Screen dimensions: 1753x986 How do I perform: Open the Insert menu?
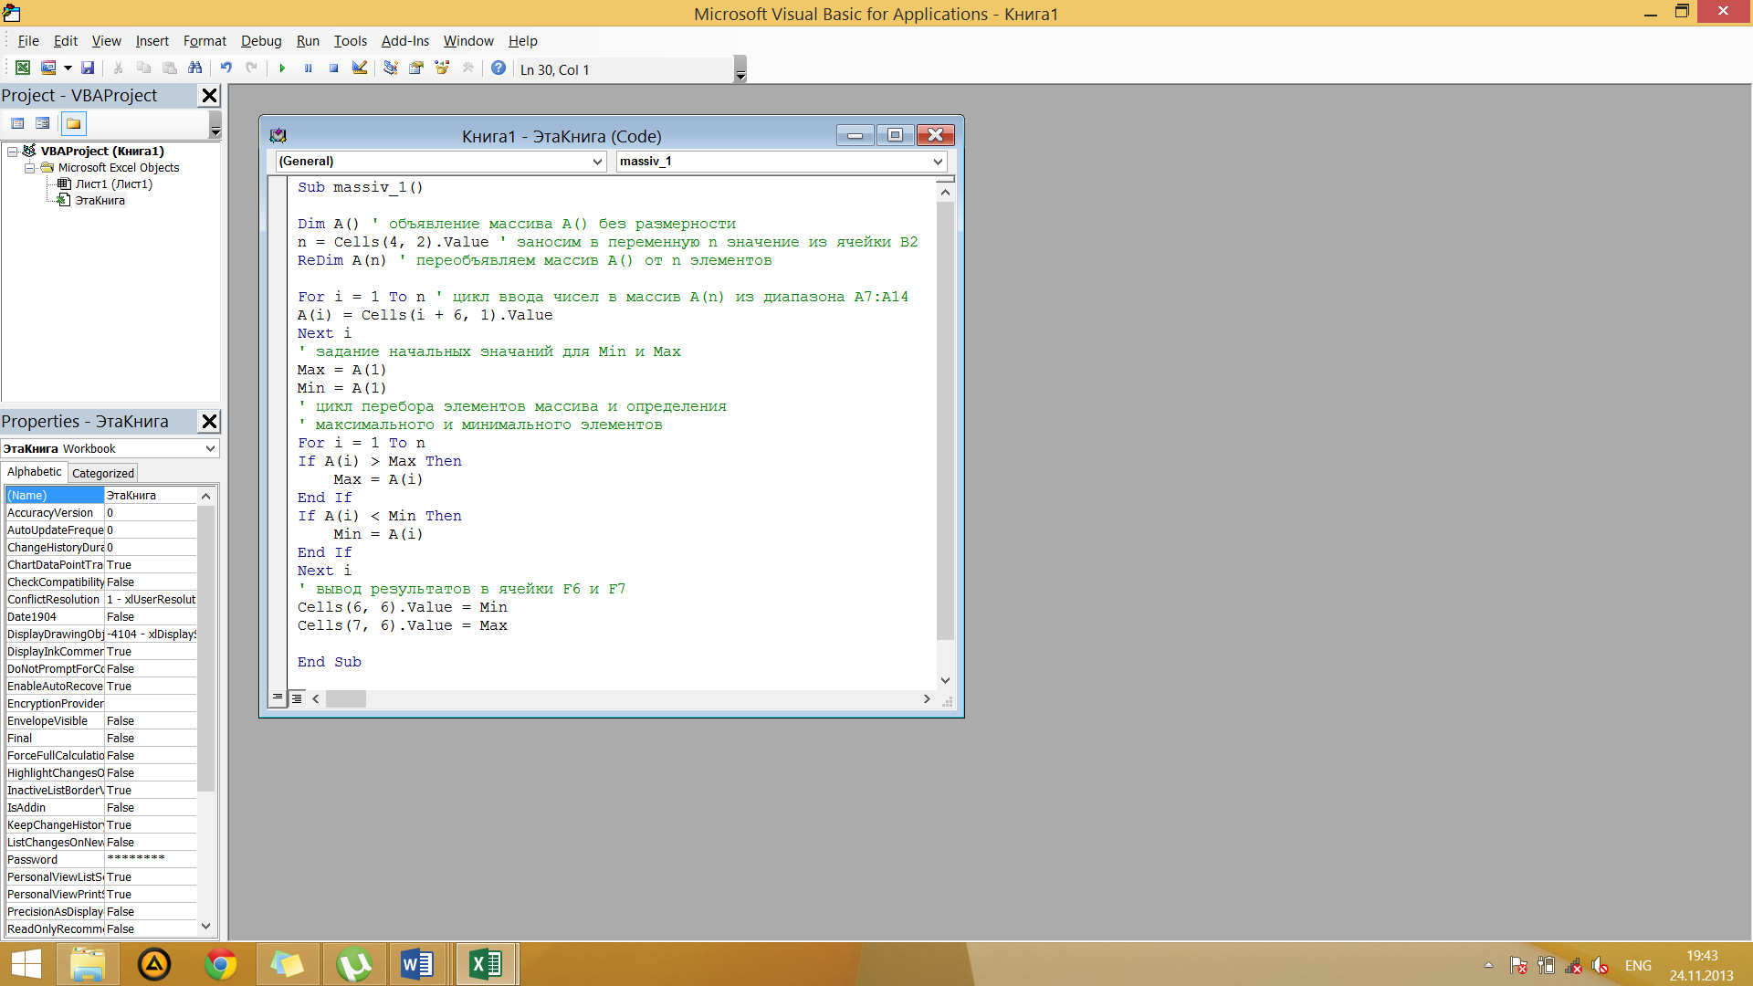(x=152, y=41)
